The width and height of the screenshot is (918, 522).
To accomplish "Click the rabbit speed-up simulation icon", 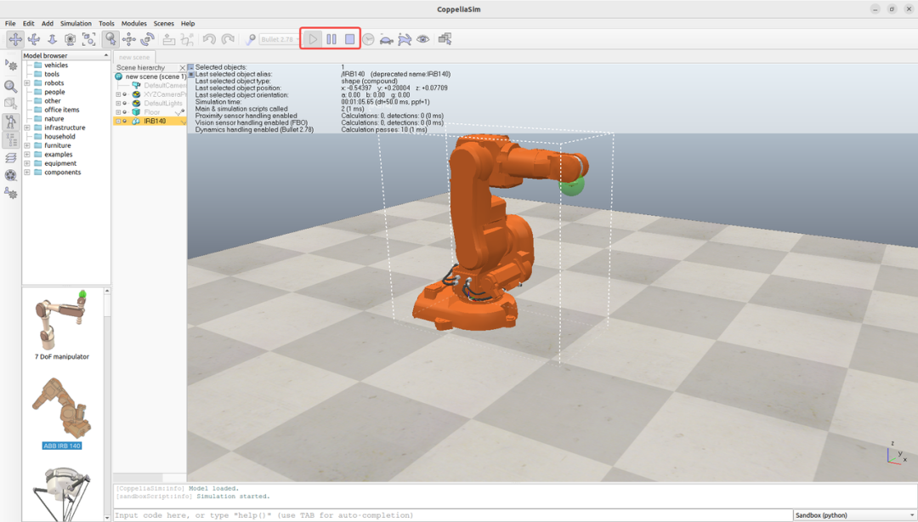I will point(405,40).
